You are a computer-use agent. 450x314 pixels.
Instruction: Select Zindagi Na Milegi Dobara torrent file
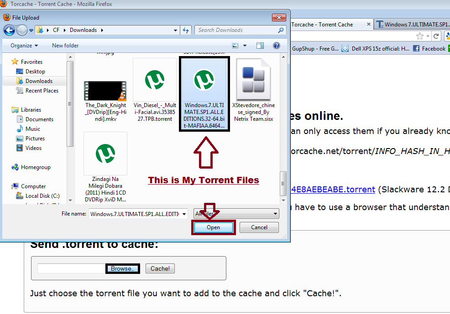(x=105, y=167)
